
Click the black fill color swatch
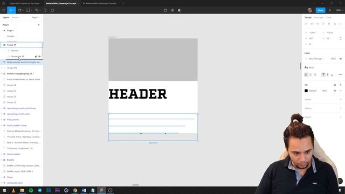tap(306, 91)
